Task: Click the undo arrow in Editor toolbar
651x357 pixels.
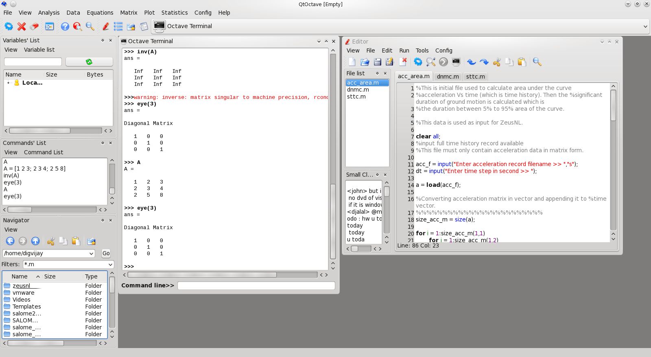Action: click(x=471, y=62)
